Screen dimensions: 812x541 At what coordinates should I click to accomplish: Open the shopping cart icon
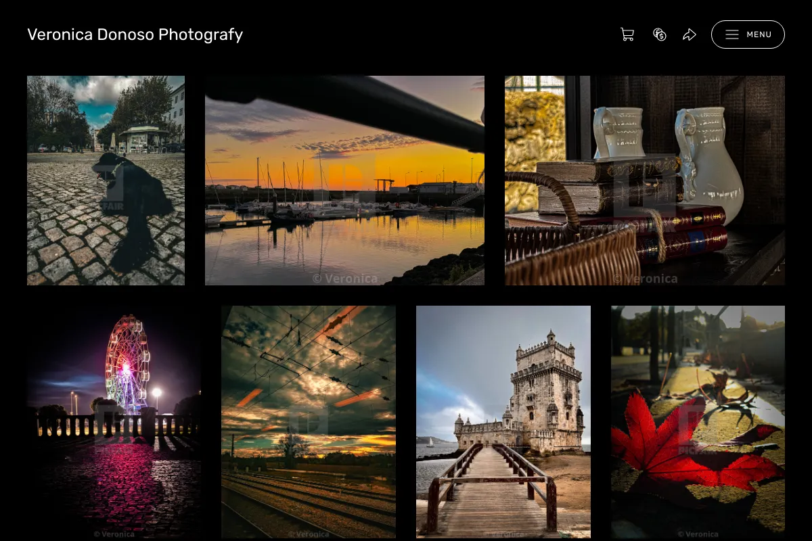(x=627, y=34)
